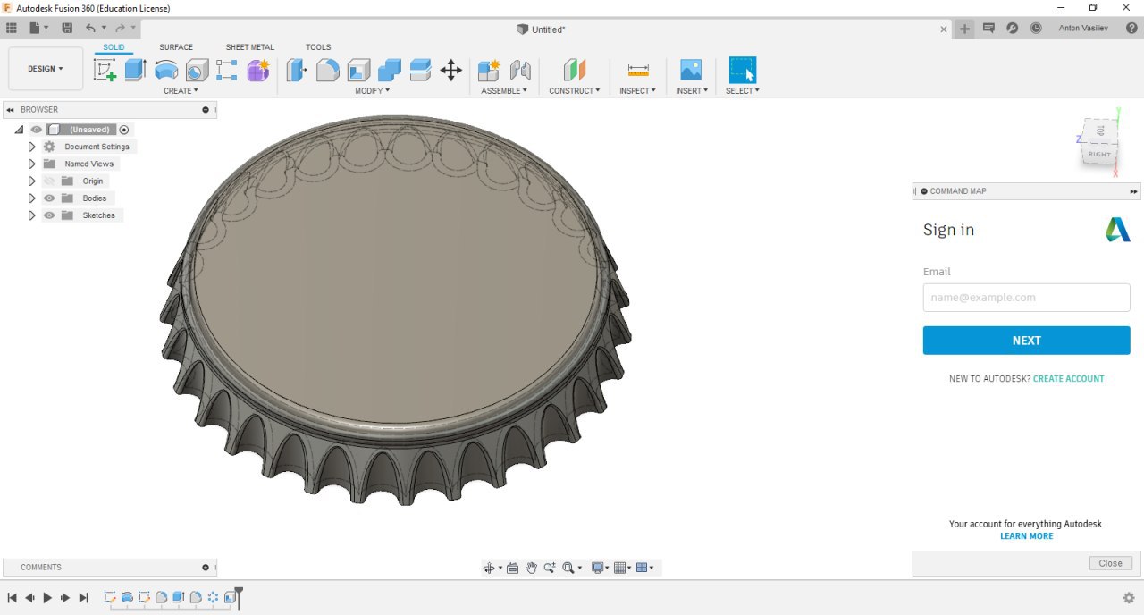Click the Email input field
The height and width of the screenshot is (615, 1144).
[x=1026, y=298]
